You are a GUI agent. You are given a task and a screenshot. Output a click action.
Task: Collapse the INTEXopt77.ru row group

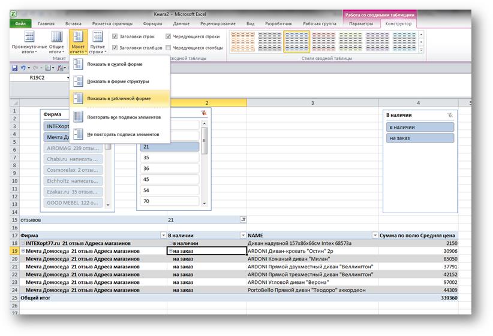point(23,243)
